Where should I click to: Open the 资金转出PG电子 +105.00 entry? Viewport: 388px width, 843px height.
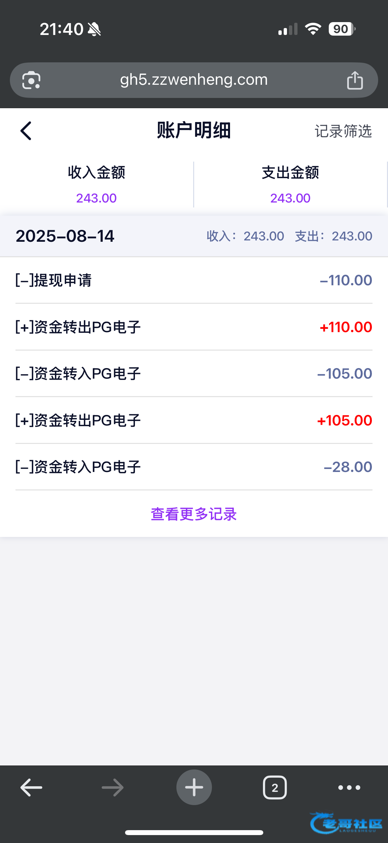[194, 421]
